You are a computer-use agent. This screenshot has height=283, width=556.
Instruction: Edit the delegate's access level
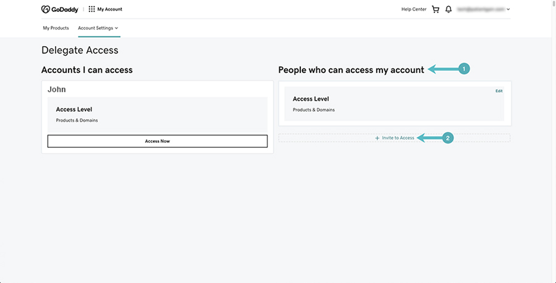[499, 91]
